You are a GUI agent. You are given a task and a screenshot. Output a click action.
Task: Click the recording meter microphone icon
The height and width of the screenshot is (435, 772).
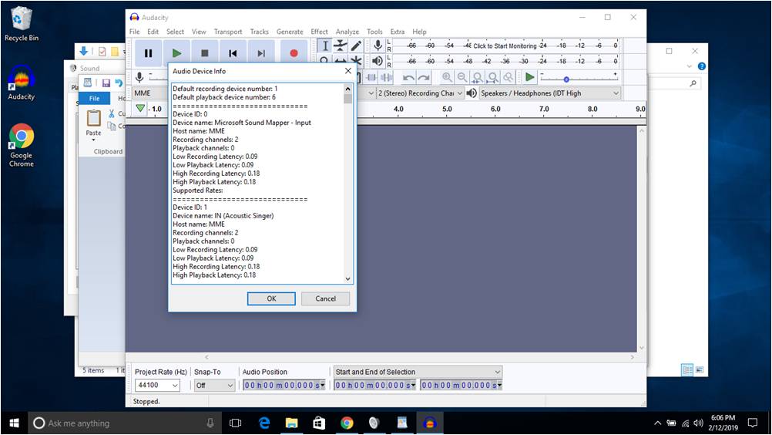point(378,46)
